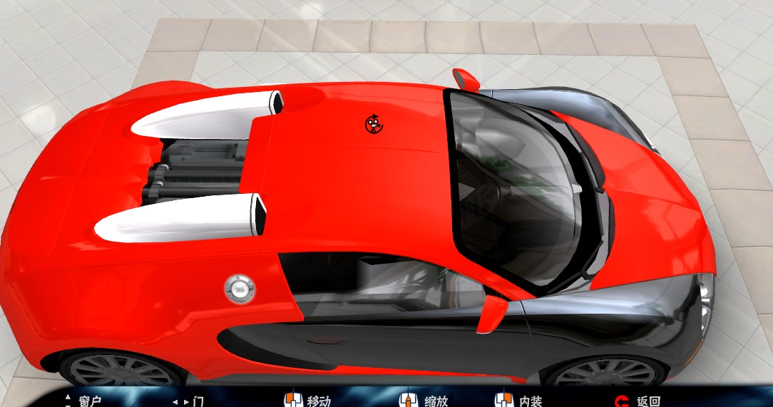Toggle windows with the up-down arrows
The image size is (773, 407).
(68, 401)
